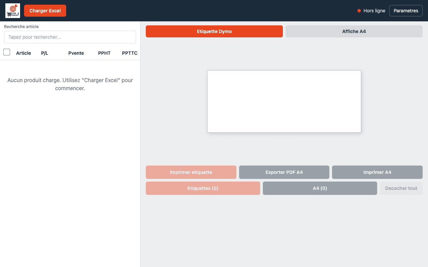Click the Imprimer A4 button

tap(377, 172)
